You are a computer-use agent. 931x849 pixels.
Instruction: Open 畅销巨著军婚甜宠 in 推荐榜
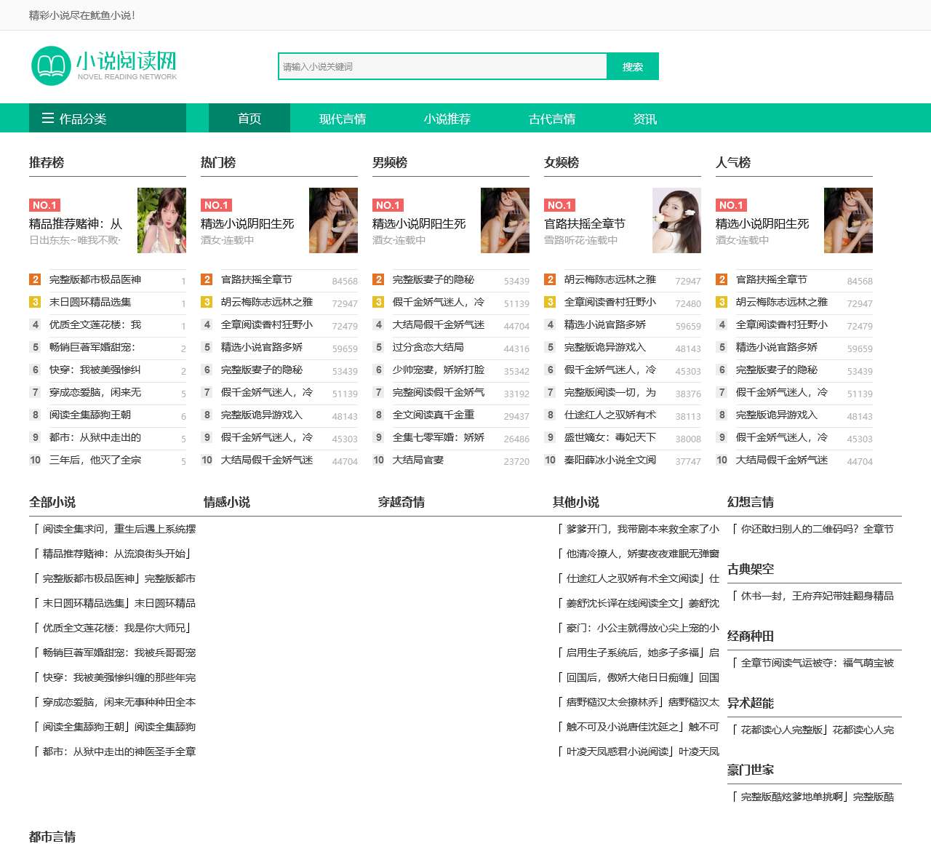coord(92,348)
